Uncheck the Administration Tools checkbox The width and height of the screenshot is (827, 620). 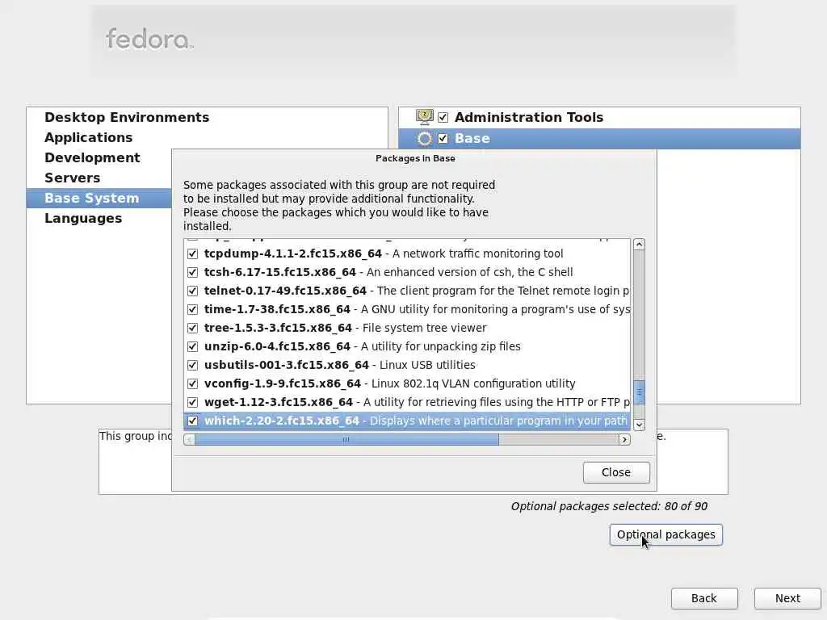443,117
